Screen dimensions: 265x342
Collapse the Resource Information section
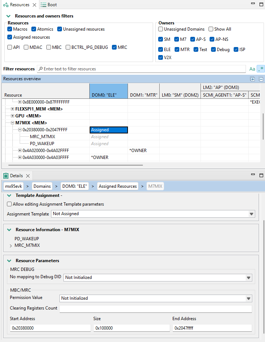pos(9,230)
